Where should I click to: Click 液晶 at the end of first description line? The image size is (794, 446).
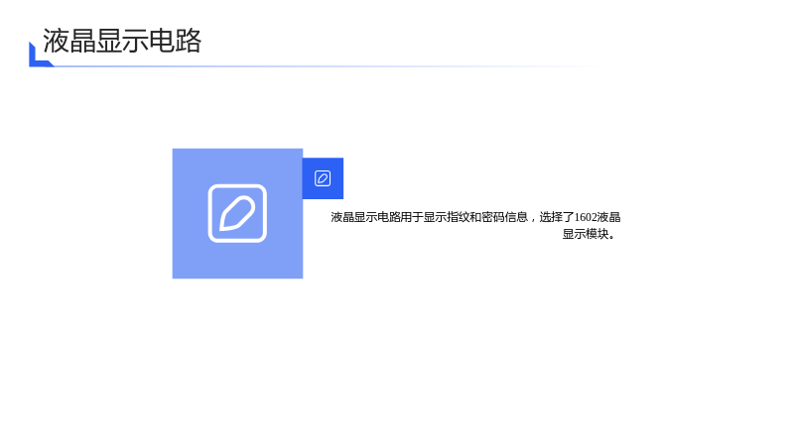tap(609, 217)
